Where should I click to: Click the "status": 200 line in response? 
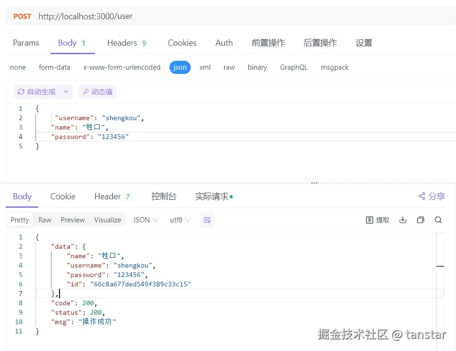pos(78,312)
